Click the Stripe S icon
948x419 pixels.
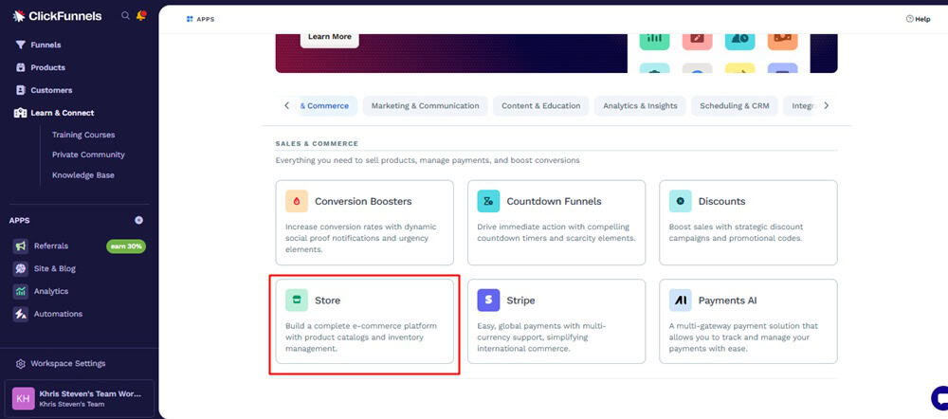[488, 300]
